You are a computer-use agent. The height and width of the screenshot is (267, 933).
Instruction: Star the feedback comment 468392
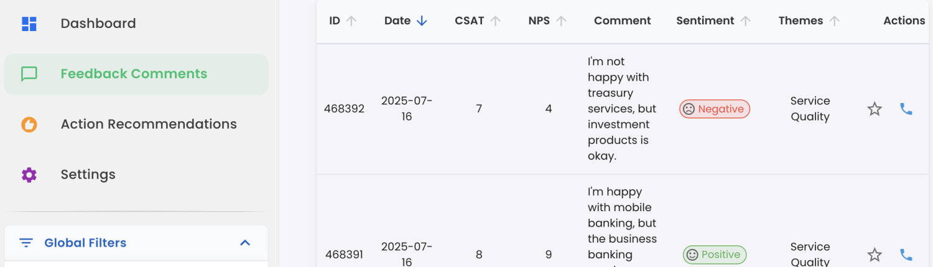click(875, 109)
